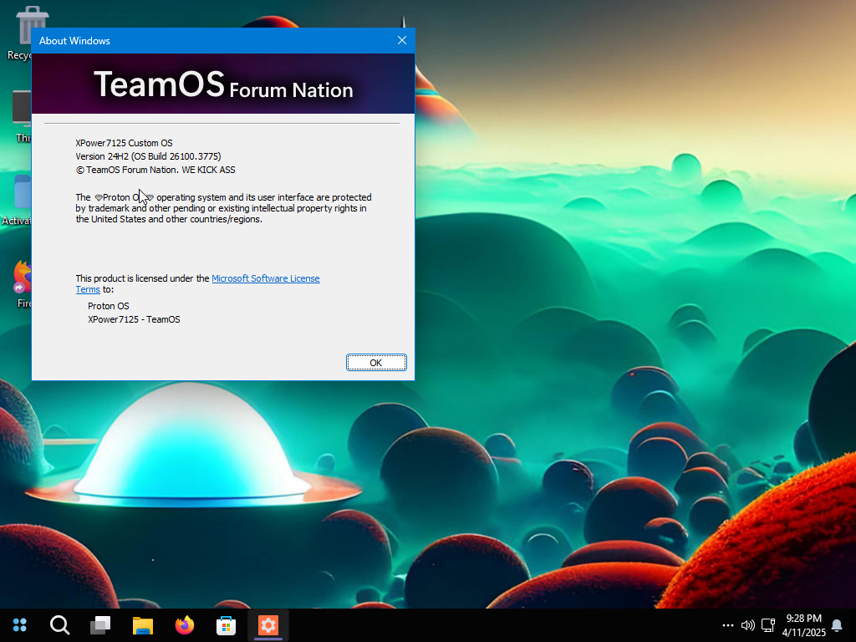Open the volume control in system tray
This screenshot has height=642, width=856.
coord(747,625)
